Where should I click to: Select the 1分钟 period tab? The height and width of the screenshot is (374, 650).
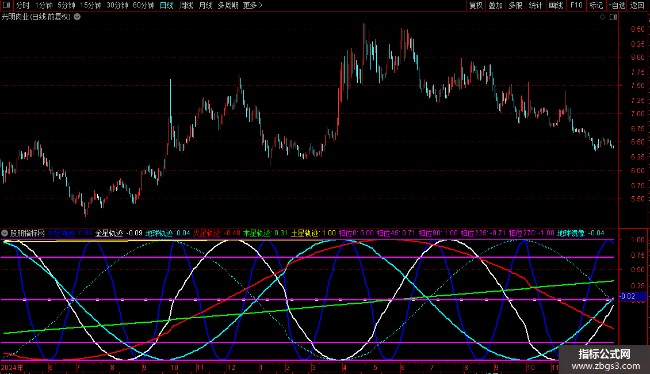click(44, 5)
